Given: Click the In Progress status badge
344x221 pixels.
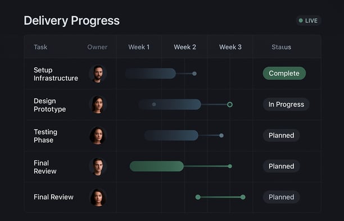Looking at the screenshot, I should [x=286, y=104].
